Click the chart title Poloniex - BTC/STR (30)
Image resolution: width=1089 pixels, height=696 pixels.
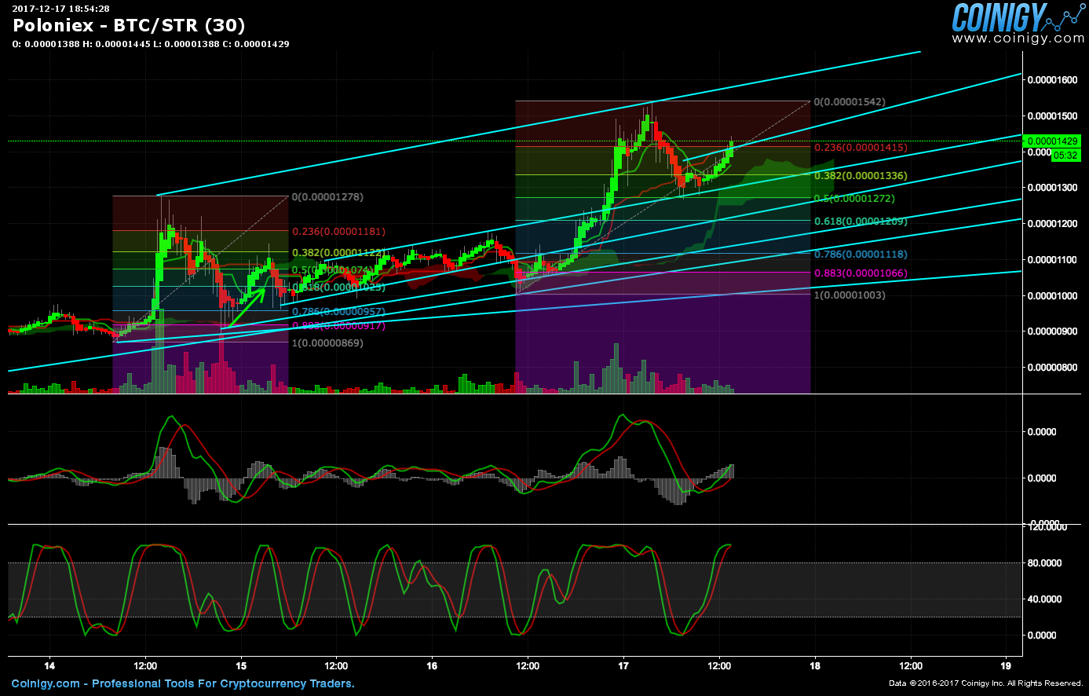point(129,25)
